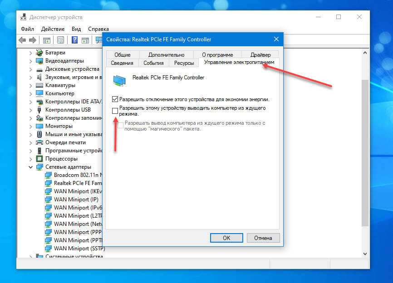Click the Forward arrow in the toolbar
The width and height of the screenshot is (393, 283).
pos(32,40)
